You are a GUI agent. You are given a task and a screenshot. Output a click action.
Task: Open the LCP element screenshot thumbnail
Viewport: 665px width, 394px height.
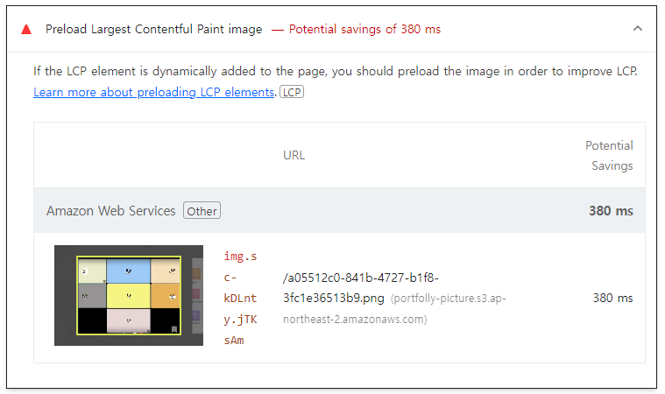point(129,295)
